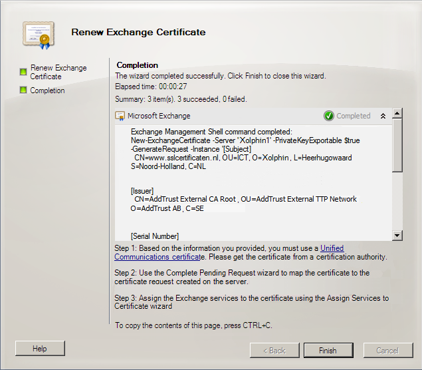Collapse the Microsoft Exchange result section

click(383, 116)
